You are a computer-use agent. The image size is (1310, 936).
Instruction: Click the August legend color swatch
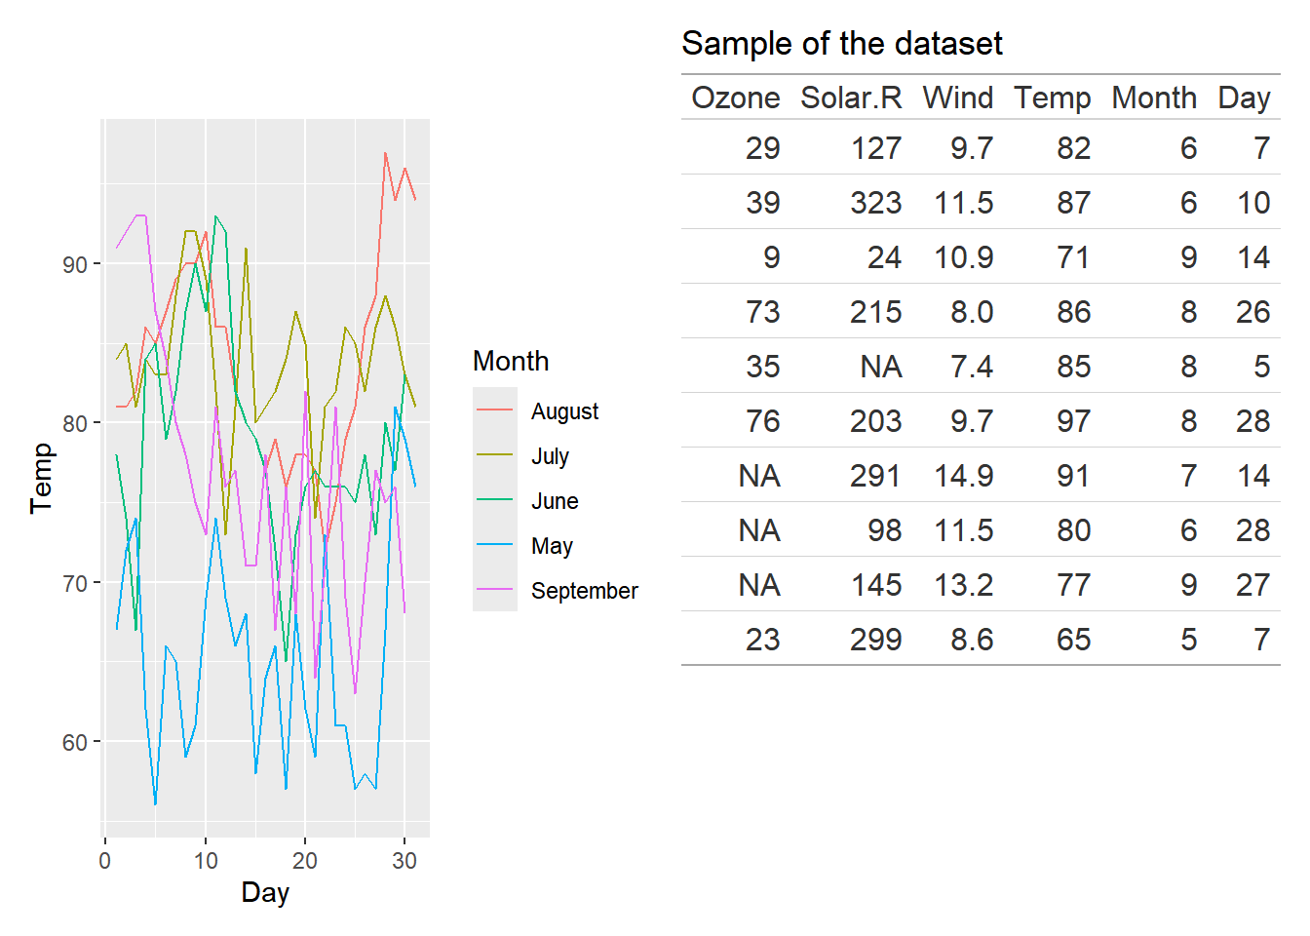[x=495, y=410]
